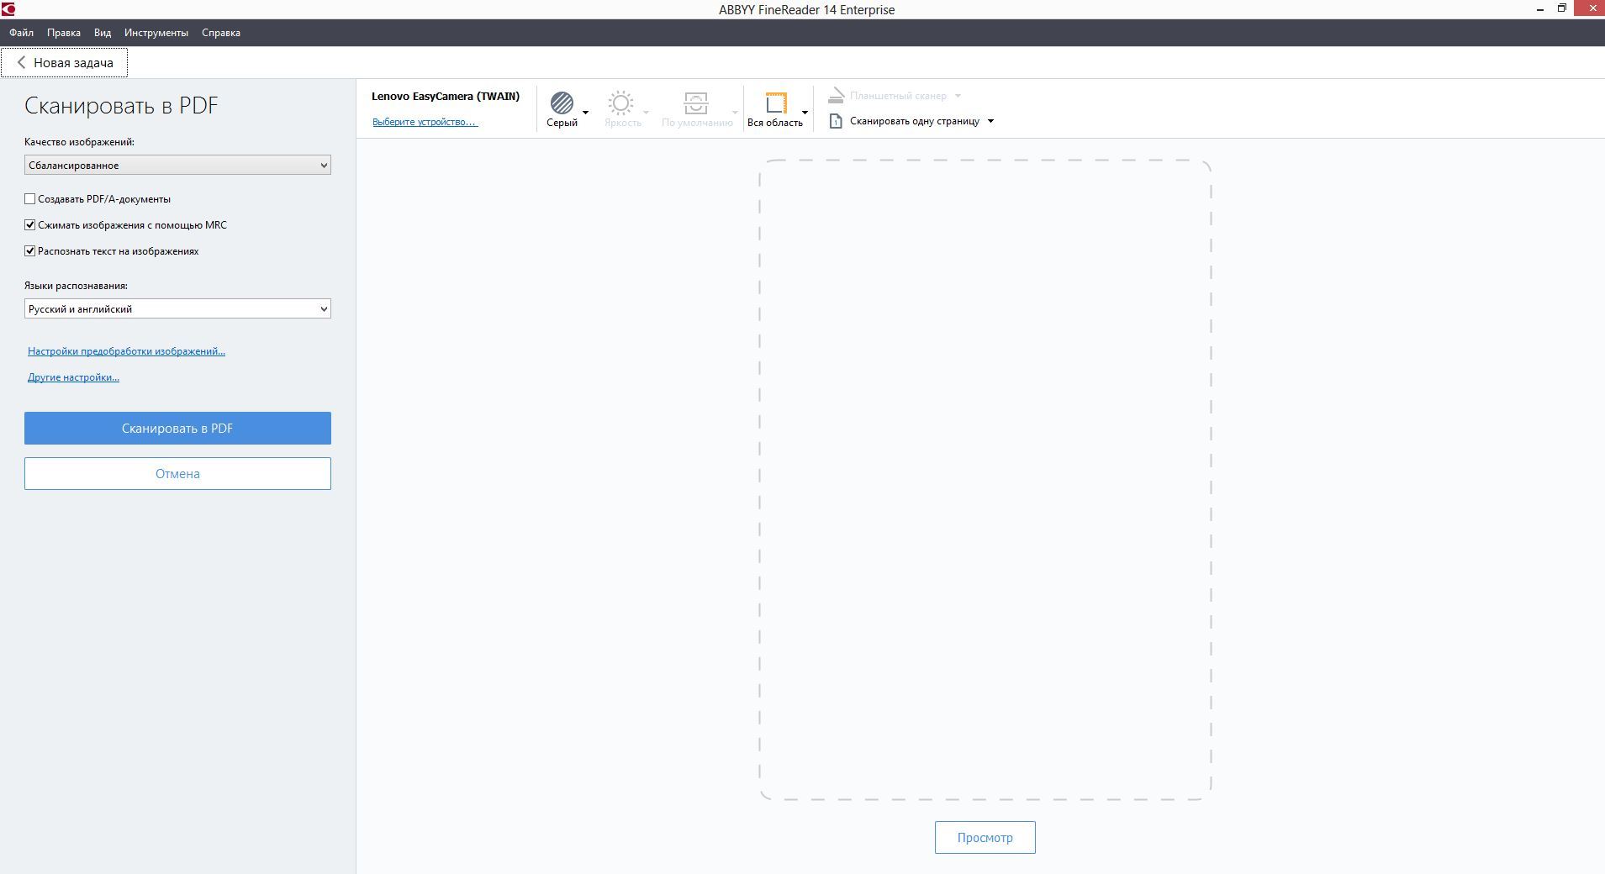The image size is (1605, 874).
Task: Choose the whole area scan icon
Action: click(x=775, y=103)
